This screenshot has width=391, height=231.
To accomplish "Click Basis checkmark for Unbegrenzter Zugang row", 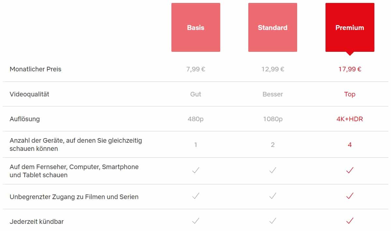I will point(195,196).
